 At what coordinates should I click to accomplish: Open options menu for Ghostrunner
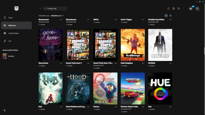pyautogui.click(x=61, y=20)
